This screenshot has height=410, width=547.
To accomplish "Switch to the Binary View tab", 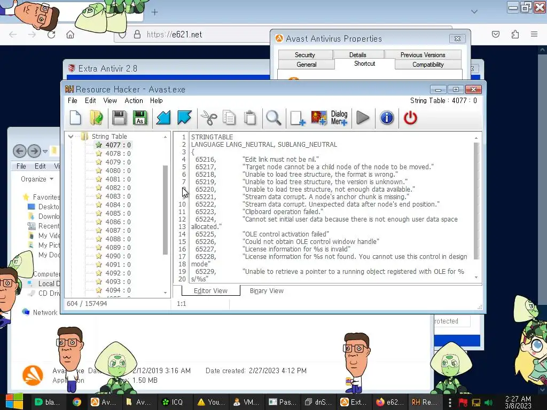I will (267, 290).
